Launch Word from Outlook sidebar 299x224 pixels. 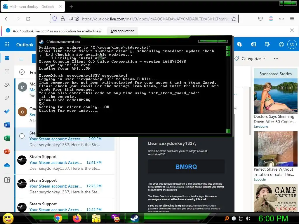point(7,125)
